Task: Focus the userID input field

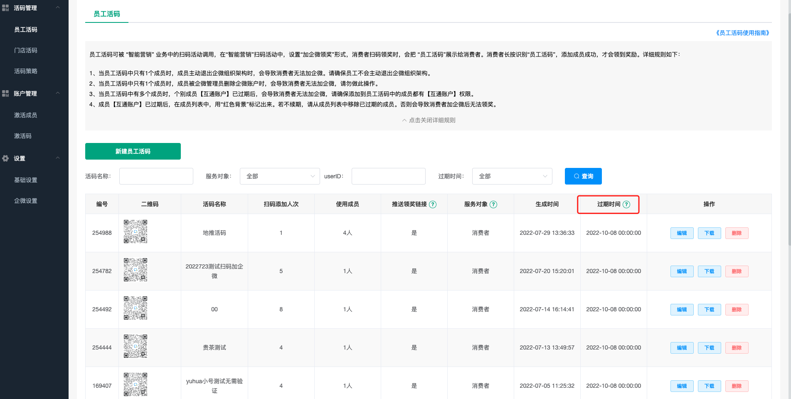Action: 389,176
